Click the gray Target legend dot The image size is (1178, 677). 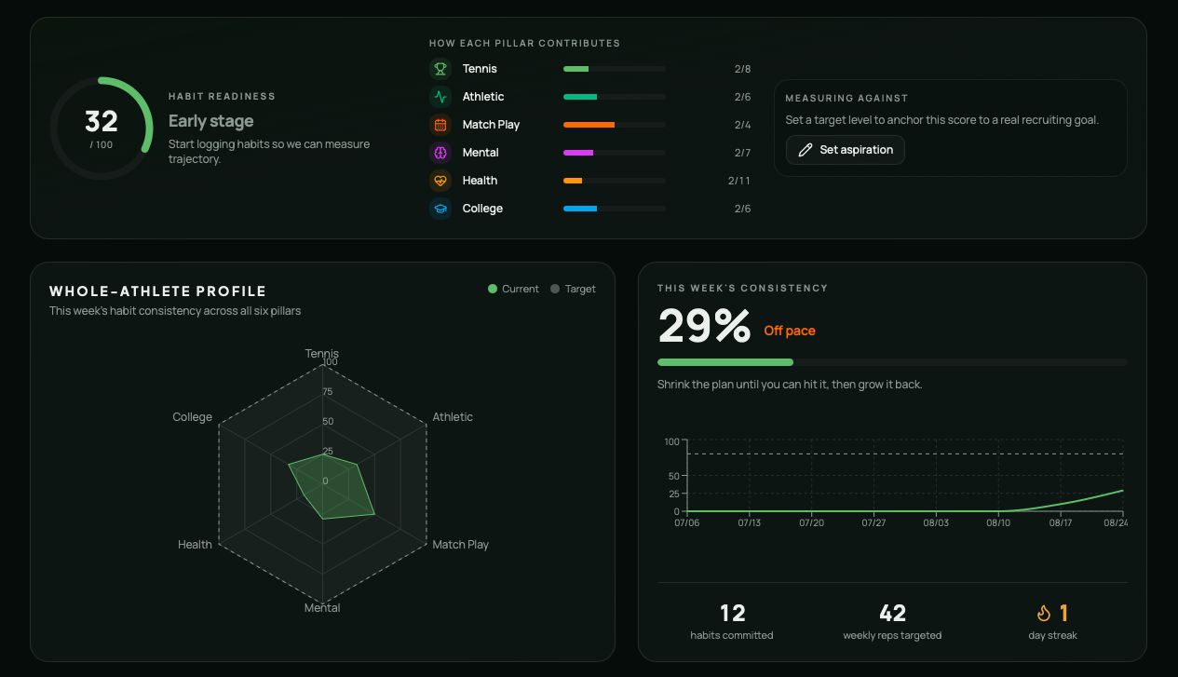point(555,289)
